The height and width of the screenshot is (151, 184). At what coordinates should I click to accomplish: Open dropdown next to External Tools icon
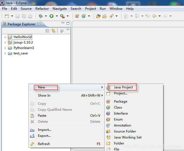(x=68, y=16)
